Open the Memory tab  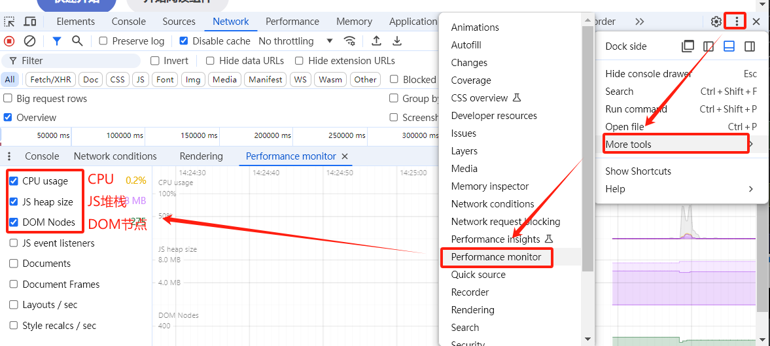pyautogui.click(x=354, y=22)
